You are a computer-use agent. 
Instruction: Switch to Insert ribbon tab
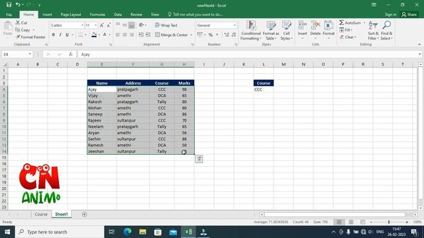pos(47,15)
